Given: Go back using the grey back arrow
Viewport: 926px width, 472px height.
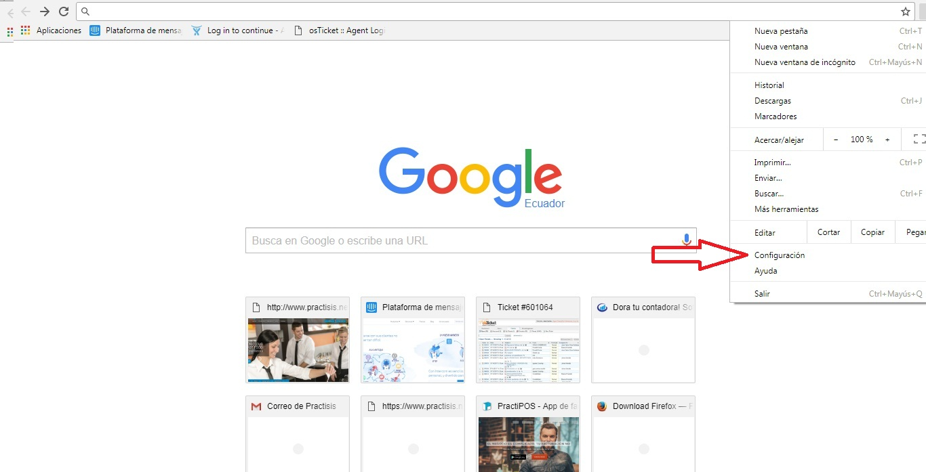Looking at the screenshot, I should click(x=26, y=12).
